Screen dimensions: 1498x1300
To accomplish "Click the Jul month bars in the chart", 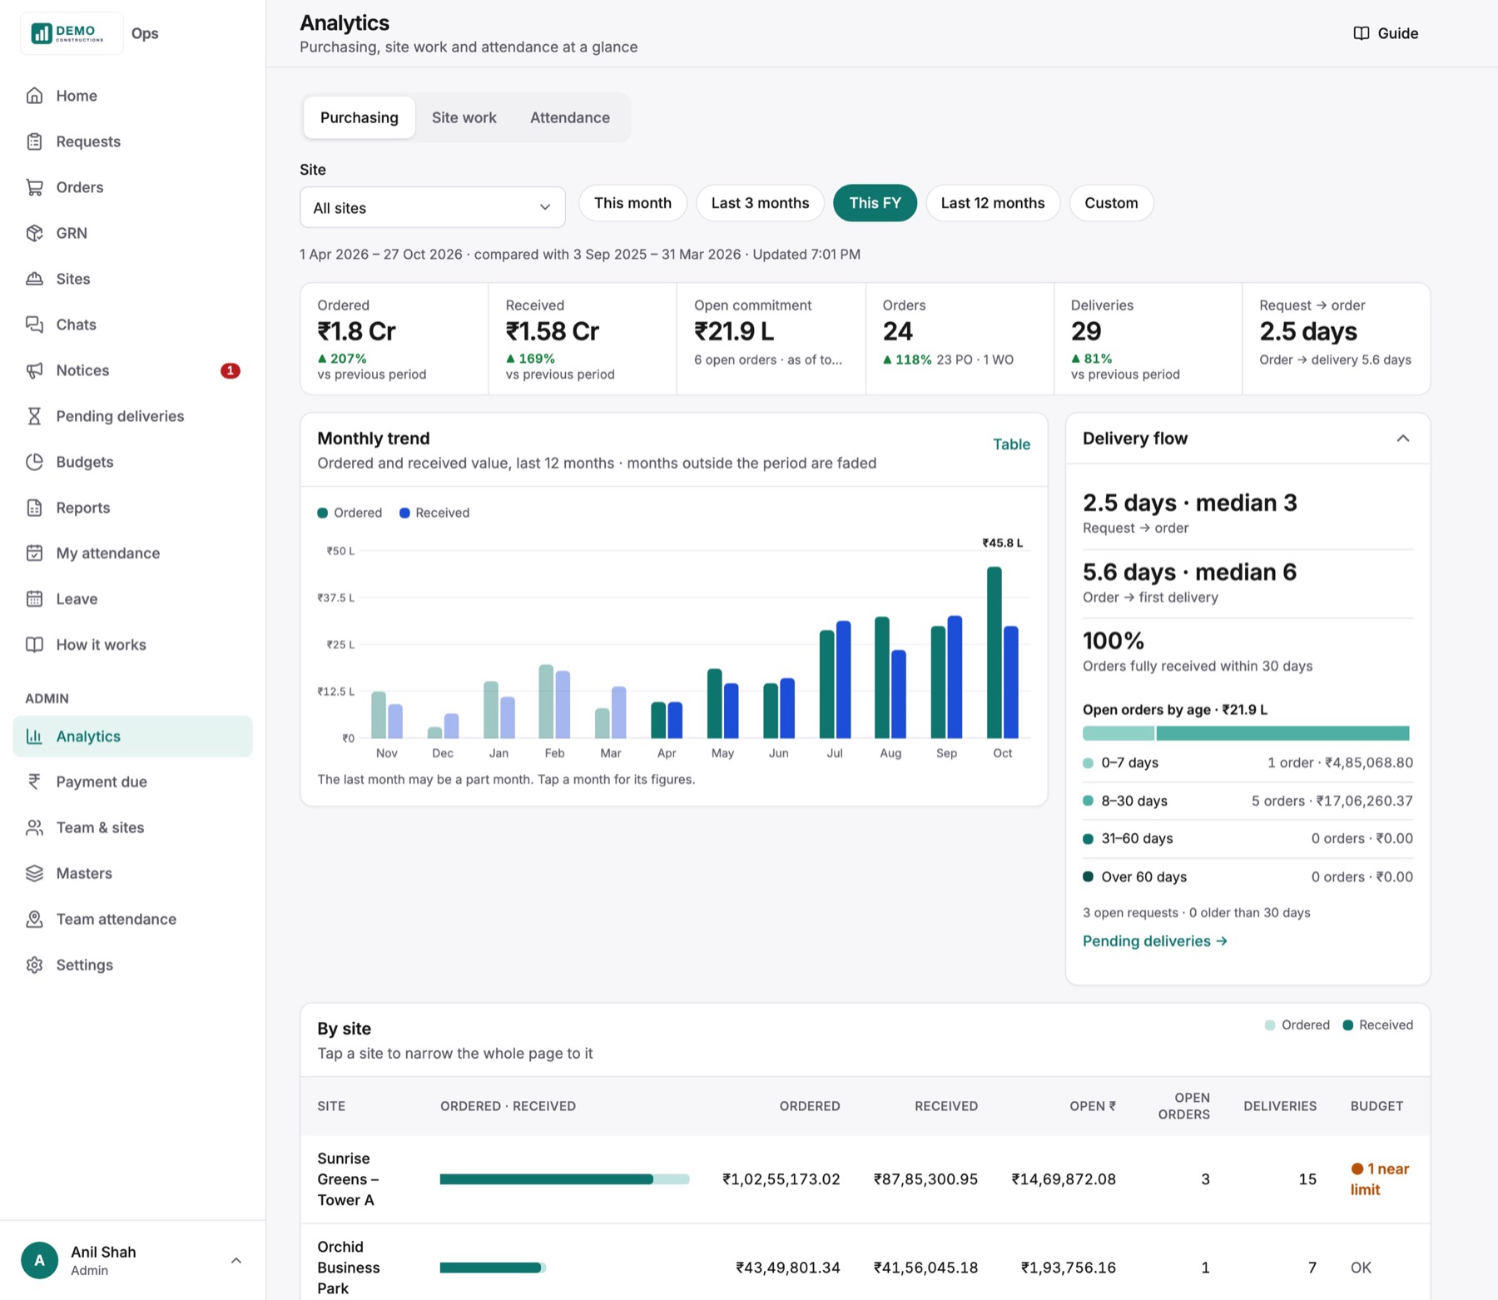I will pyautogui.click(x=835, y=679).
